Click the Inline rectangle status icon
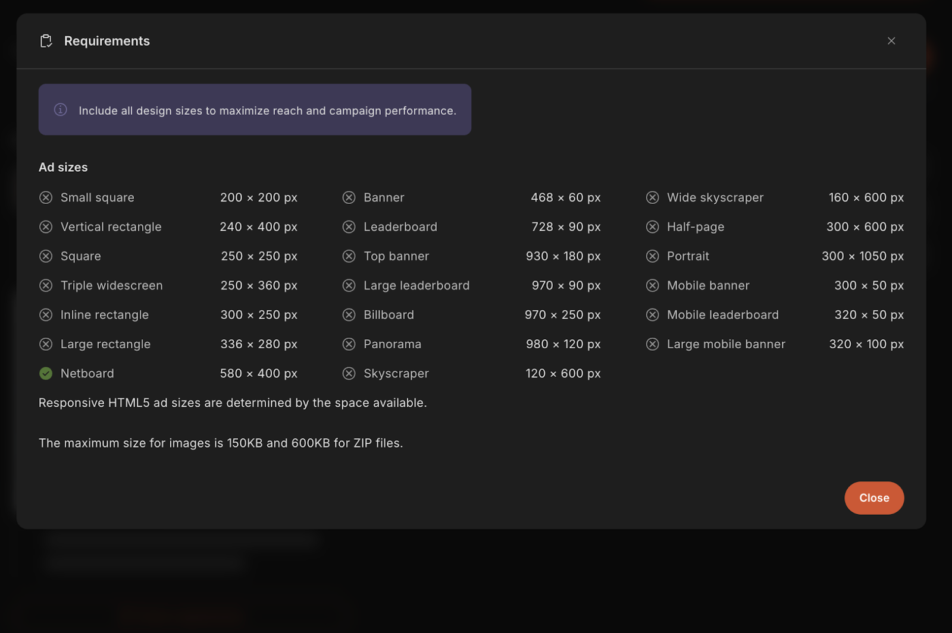952x633 pixels. click(46, 315)
